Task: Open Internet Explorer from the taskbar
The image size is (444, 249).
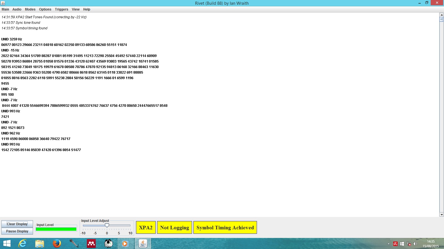Action: pyautogui.click(x=22, y=243)
